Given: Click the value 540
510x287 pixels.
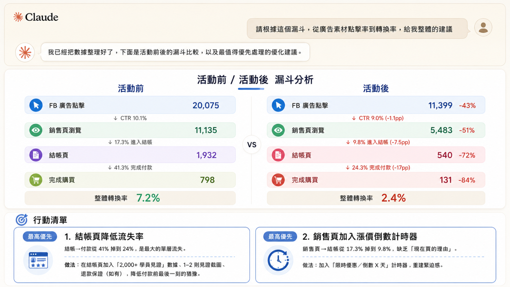Looking at the screenshot, I should point(445,155).
